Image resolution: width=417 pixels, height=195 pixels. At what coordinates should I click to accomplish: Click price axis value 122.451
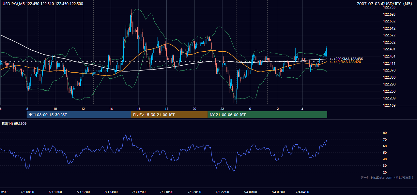click(x=390, y=56)
